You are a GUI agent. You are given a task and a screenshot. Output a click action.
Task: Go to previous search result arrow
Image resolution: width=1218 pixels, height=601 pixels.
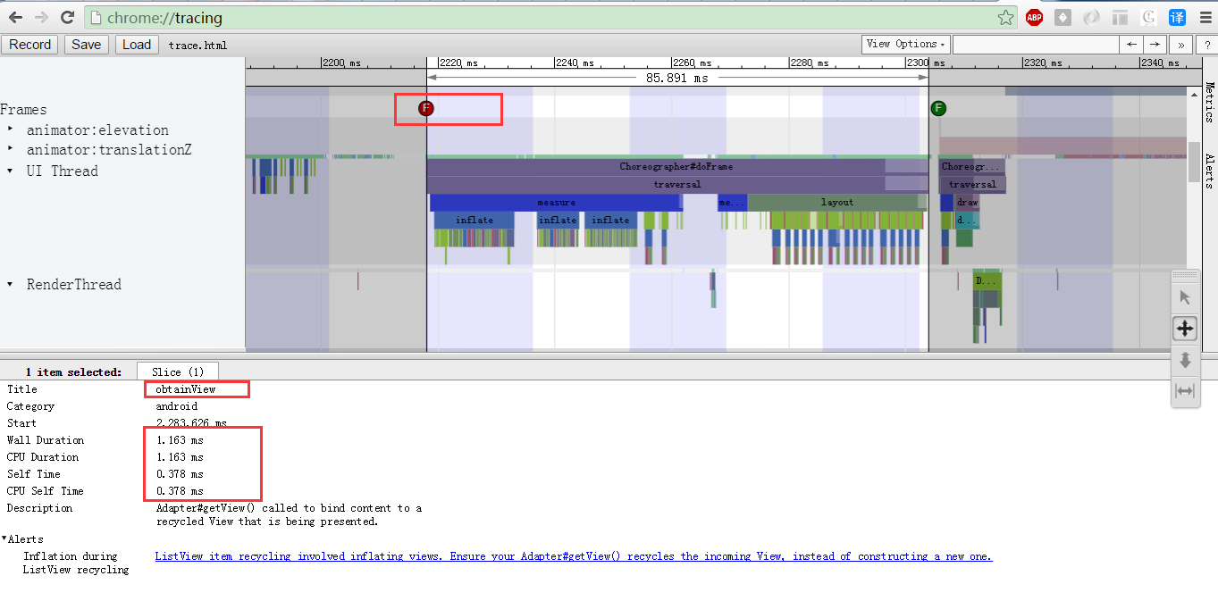tap(1132, 45)
